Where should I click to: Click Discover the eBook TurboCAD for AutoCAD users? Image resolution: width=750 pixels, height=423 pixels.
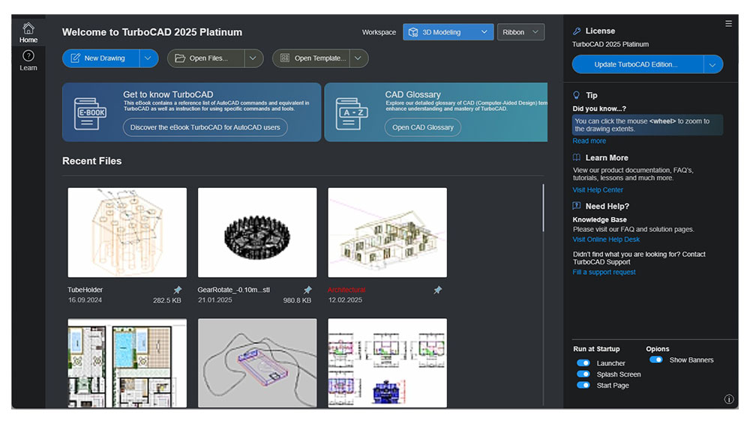click(205, 127)
